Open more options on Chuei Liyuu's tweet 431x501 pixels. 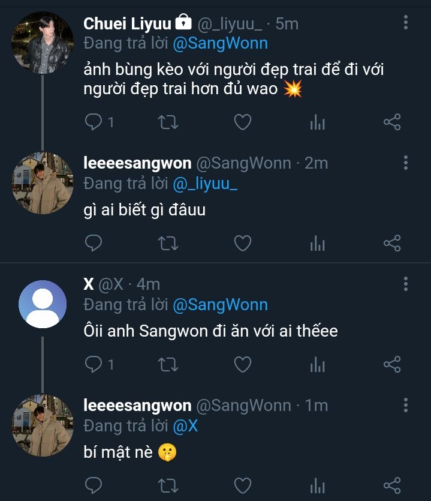coord(406,23)
